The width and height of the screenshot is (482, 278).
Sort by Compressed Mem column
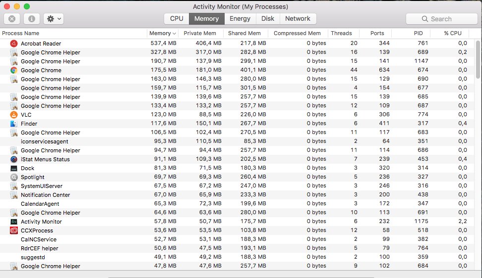point(297,33)
